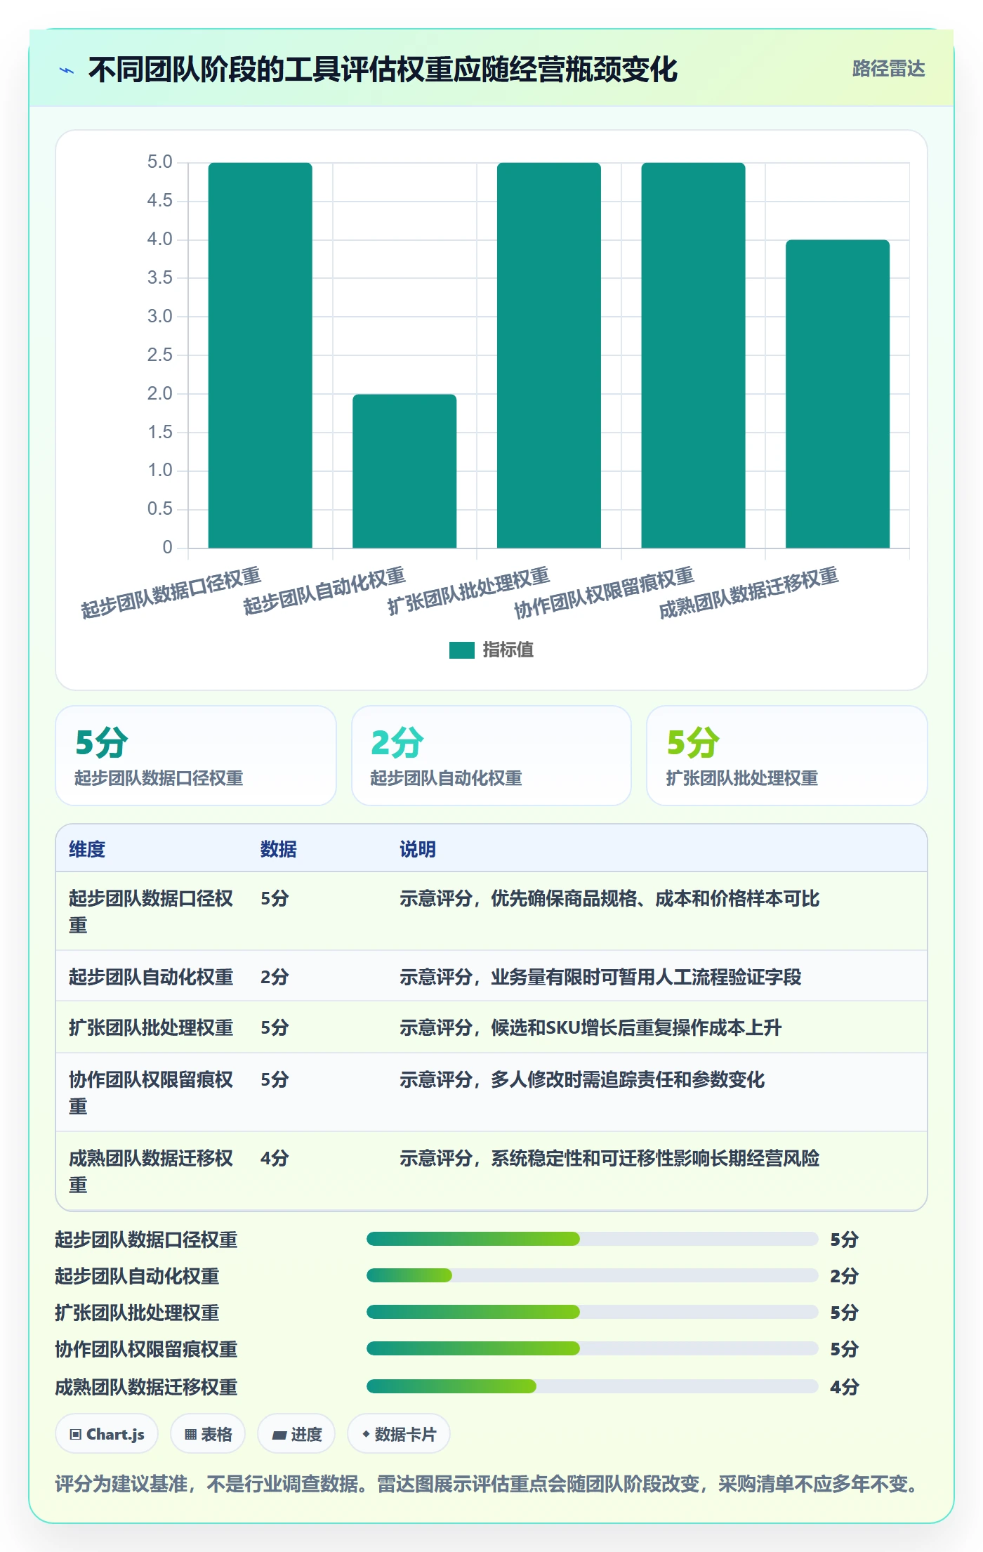The image size is (983, 1552).
Task: Click description about 候选和SKU增长后重复操作成本
Action: coord(591,1027)
